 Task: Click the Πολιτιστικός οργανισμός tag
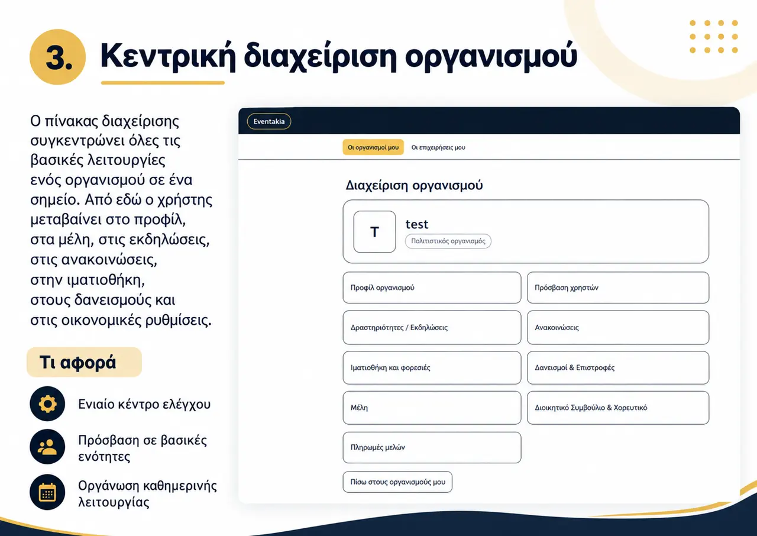coord(448,241)
